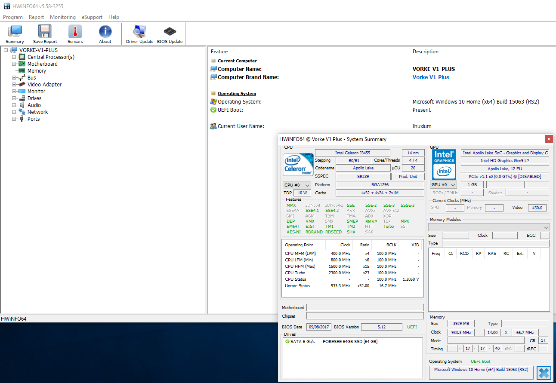Screen dimensions: 556x383
Task: Open the Sensors thermometer icon
Action: tap(75, 32)
